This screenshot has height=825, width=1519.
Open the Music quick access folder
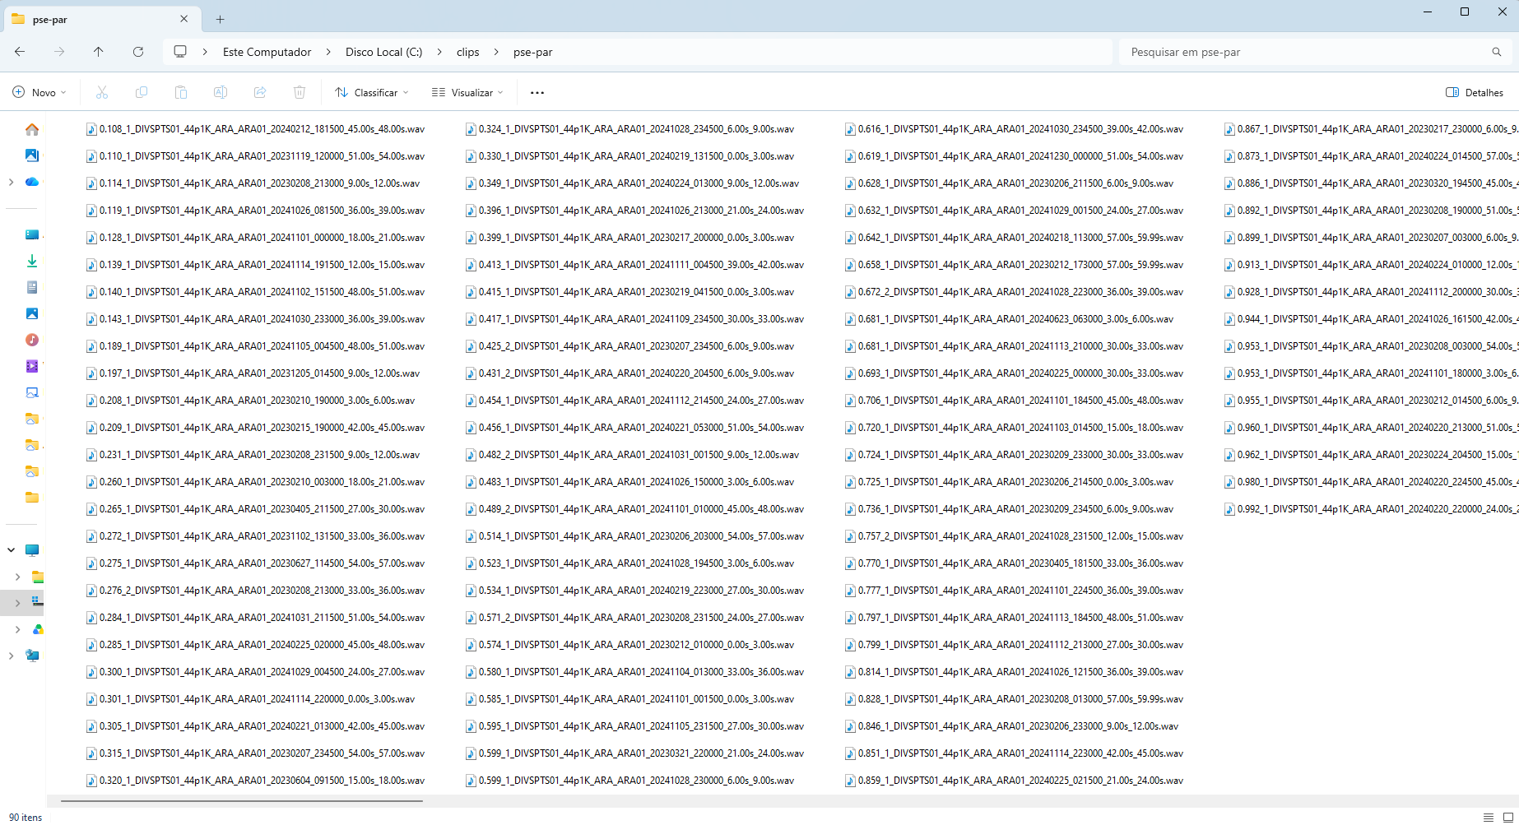click(x=32, y=340)
